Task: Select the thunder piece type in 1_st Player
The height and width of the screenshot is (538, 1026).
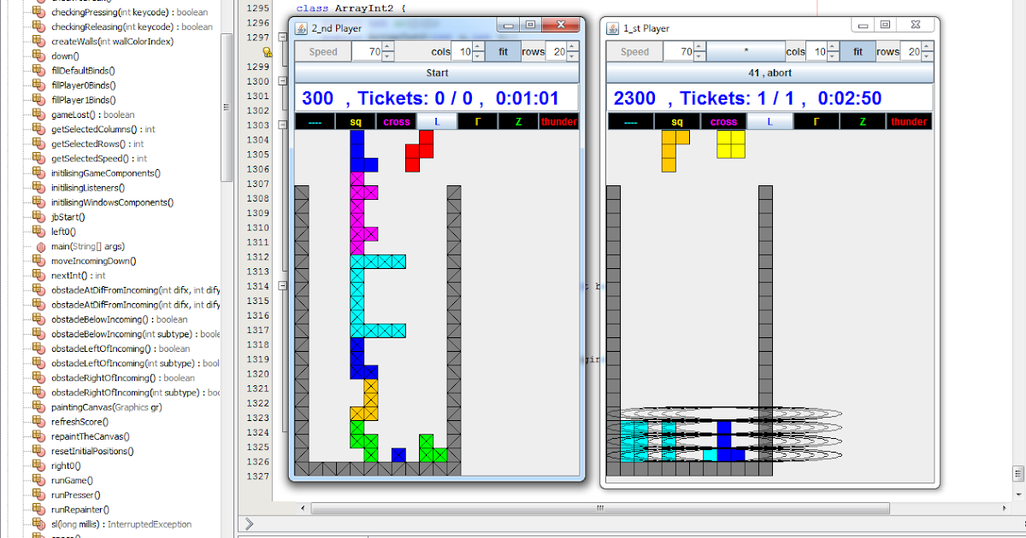Action: [x=909, y=121]
